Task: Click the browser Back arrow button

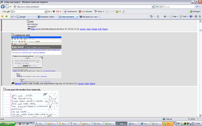Action: tap(3, 7)
